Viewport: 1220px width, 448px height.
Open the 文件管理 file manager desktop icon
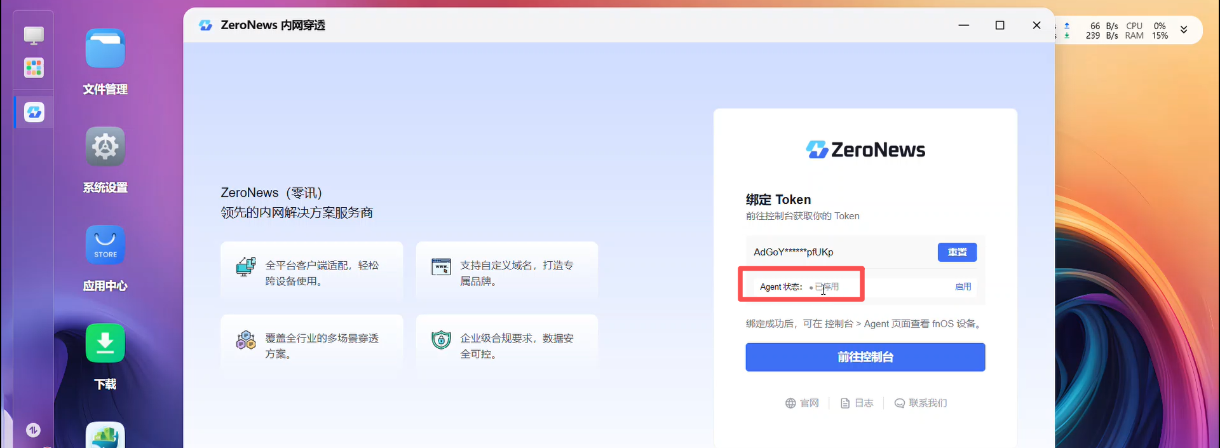(105, 49)
